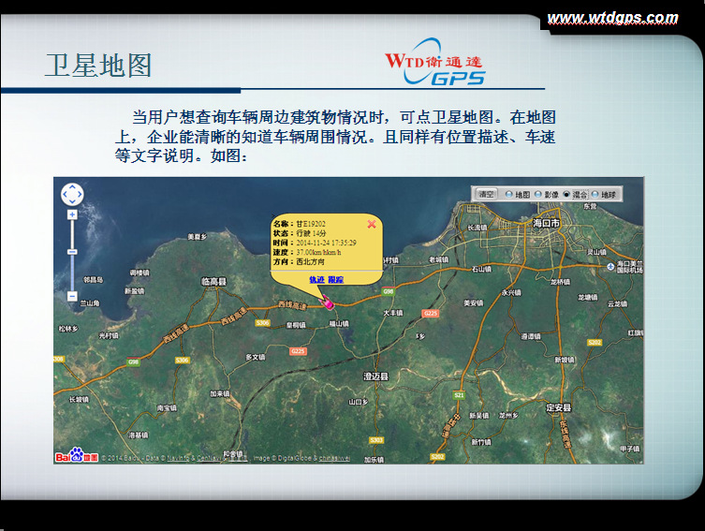Select the 混合 hybrid radio option
This screenshot has width=705, height=531.
566,195
